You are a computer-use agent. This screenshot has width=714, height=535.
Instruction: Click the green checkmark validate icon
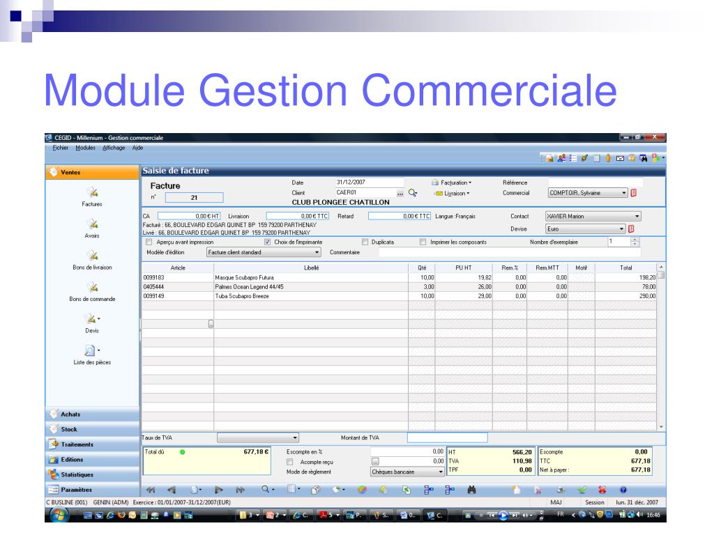coord(582,490)
